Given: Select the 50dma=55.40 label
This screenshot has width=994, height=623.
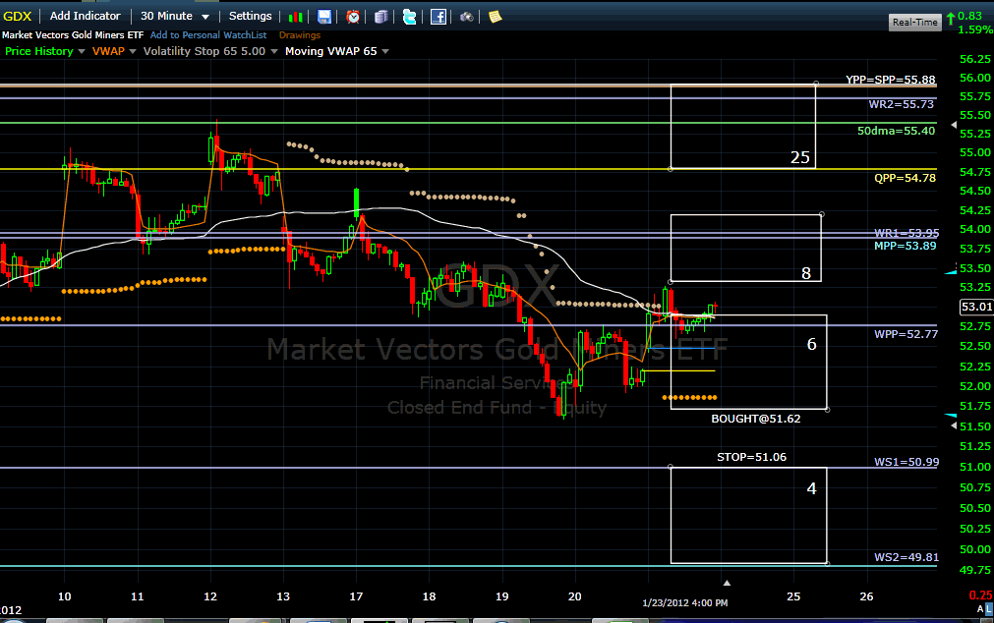Looking at the screenshot, I should 896,131.
